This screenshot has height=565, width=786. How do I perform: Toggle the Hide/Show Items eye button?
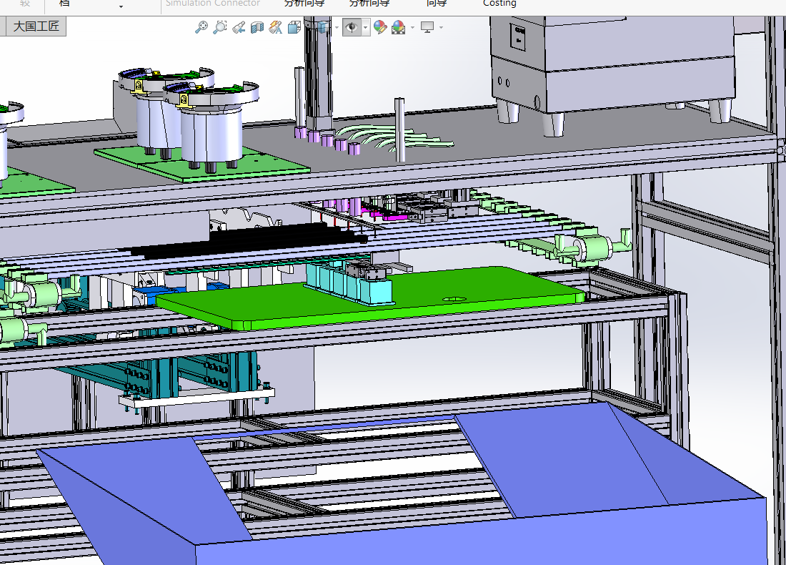(352, 27)
